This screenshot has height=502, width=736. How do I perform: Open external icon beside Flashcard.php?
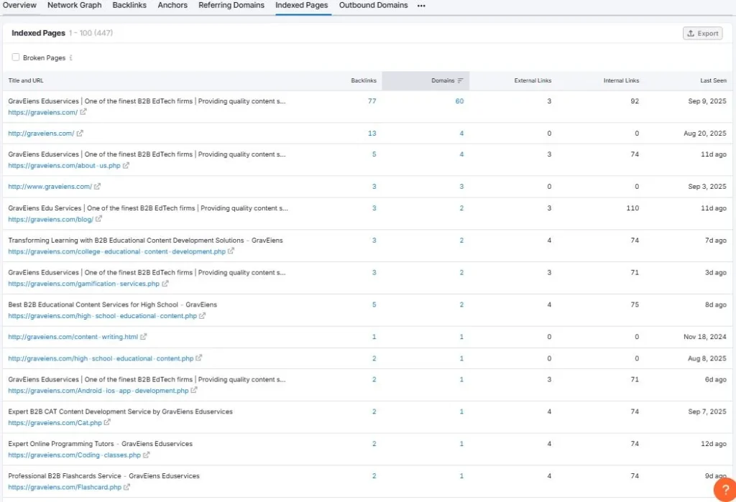[x=126, y=487]
